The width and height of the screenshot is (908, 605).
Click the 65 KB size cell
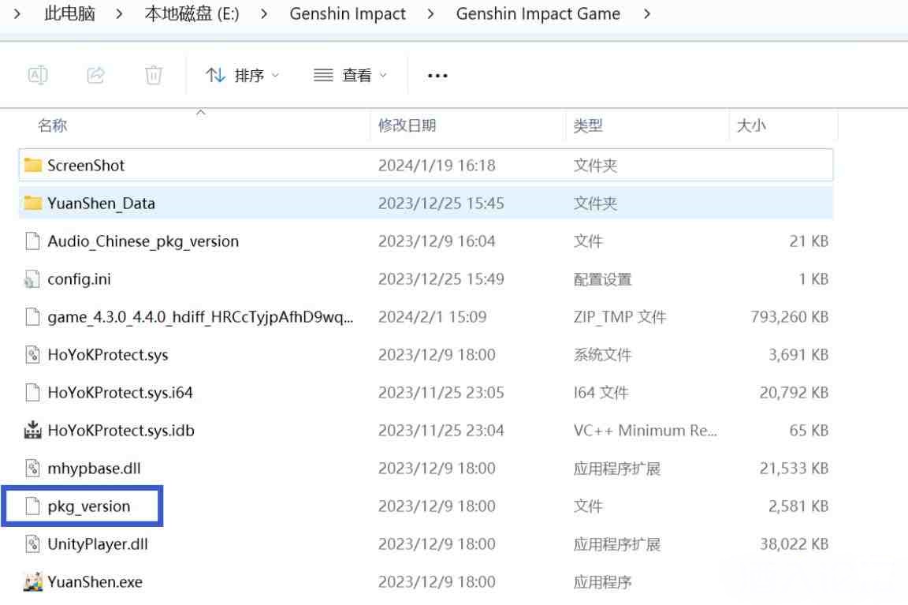point(809,431)
